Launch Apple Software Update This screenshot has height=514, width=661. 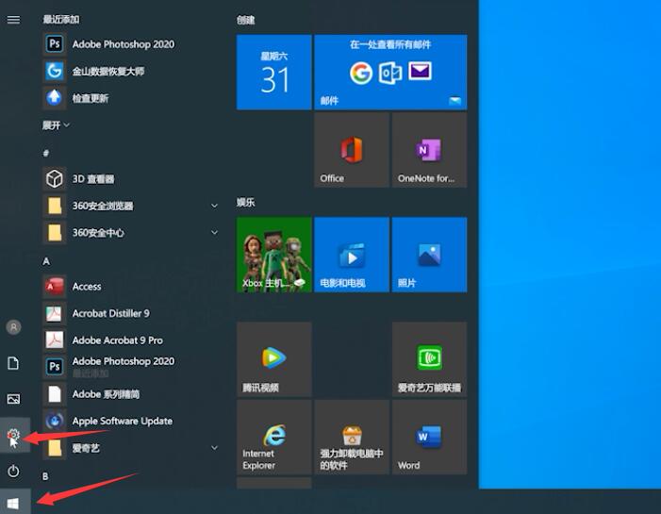pyautogui.click(x=131, y=422)
